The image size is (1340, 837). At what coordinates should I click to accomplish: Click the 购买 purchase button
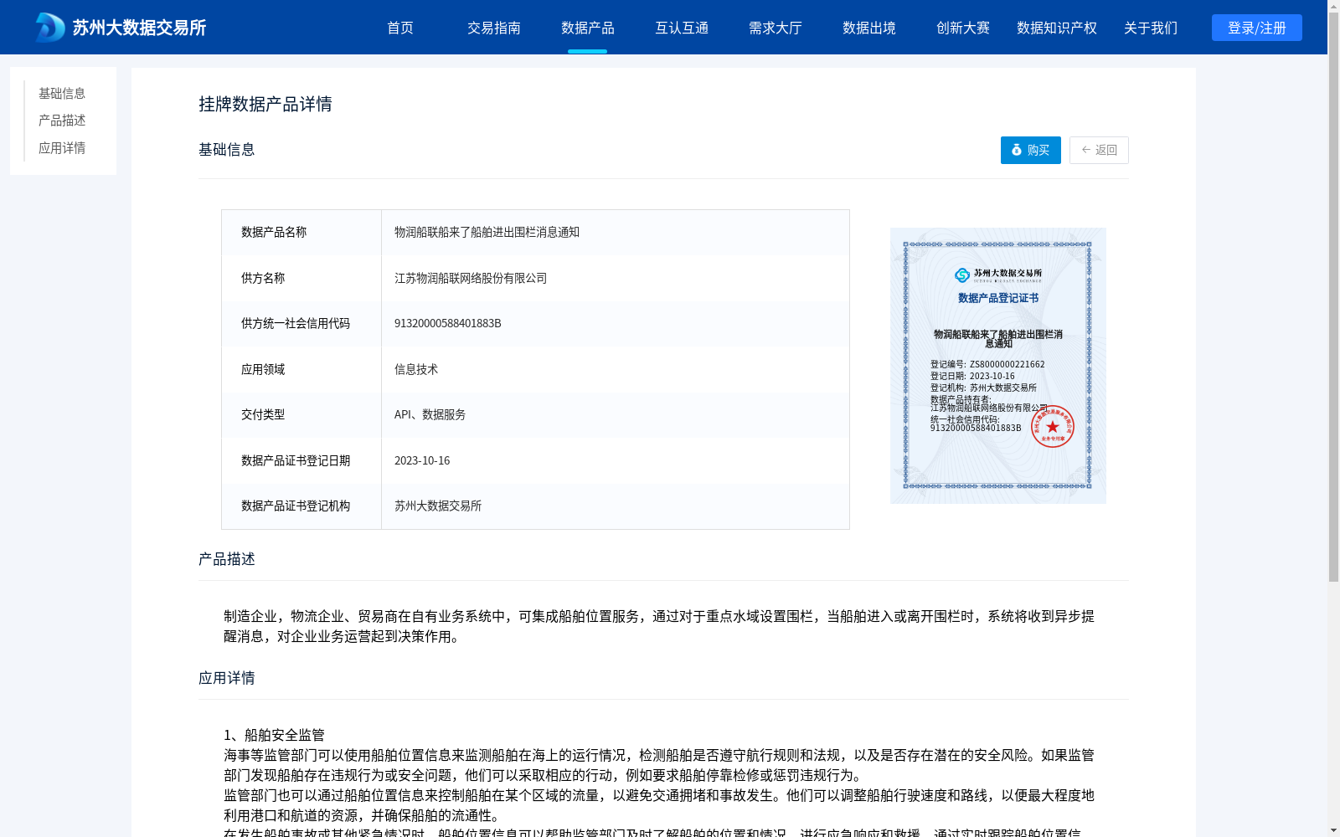tap(1031, 150)
